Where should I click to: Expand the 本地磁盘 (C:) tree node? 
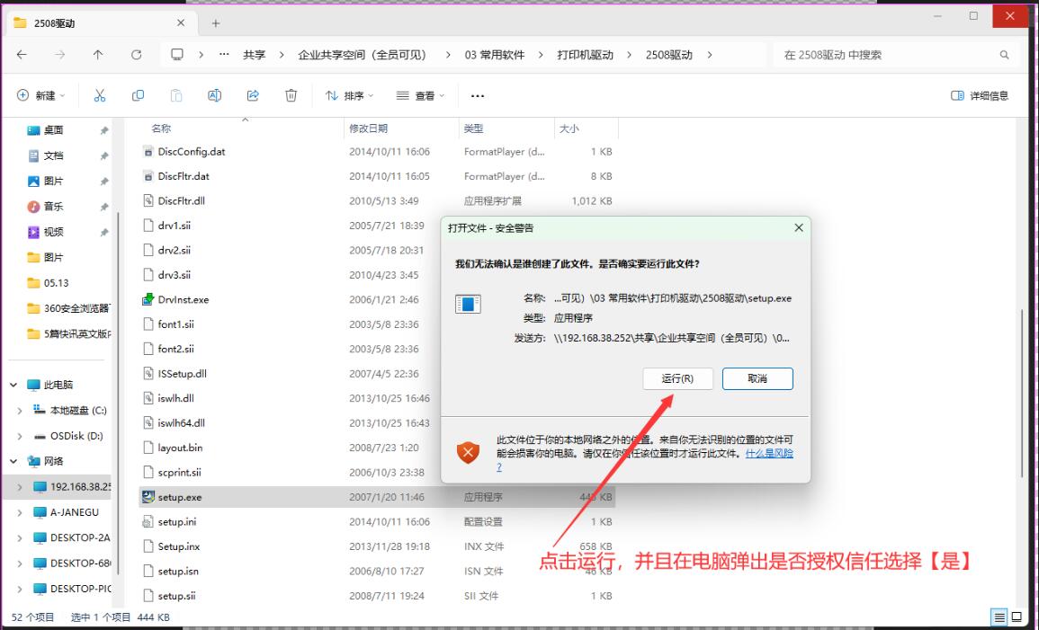[20, 411]
